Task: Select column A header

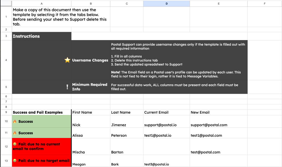Action: tap(42, 4)
